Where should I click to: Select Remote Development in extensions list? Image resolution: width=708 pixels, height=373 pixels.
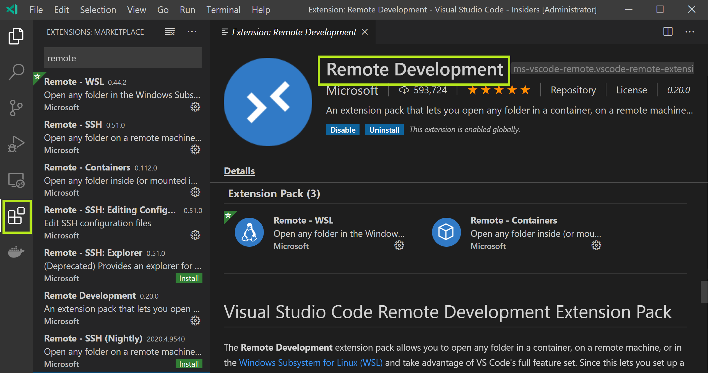[x=121, y=308]
